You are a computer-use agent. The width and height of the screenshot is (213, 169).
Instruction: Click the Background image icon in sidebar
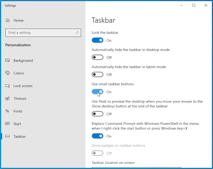click(8, 60)
